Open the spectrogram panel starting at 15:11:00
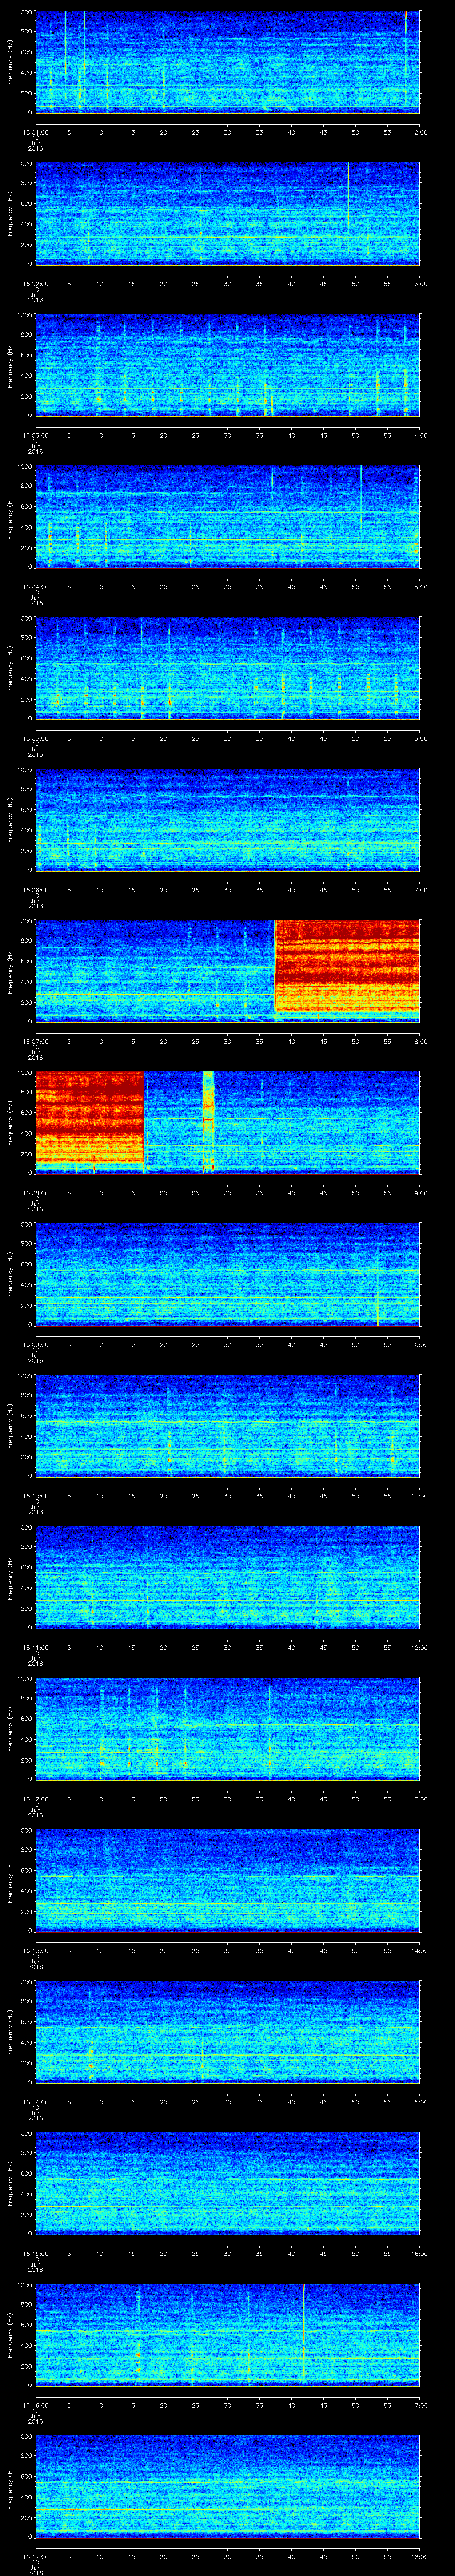This screenshot has width=455, height=2576. click(x=227, y=1577)
